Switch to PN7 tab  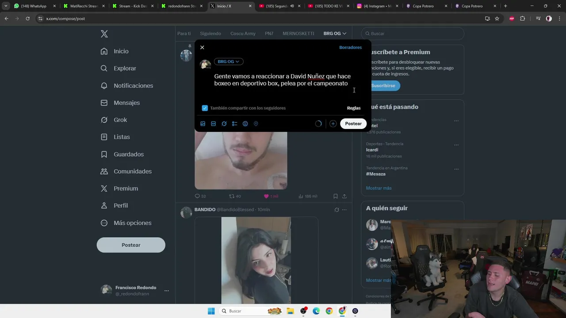(269, 34)
